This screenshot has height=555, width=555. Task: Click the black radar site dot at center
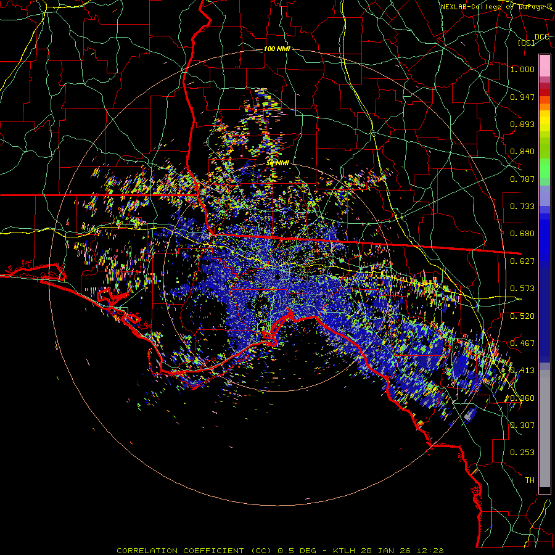point(277,276)
